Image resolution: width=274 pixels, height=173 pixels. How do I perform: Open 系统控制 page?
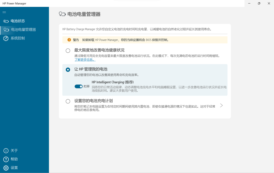[18, 38]
